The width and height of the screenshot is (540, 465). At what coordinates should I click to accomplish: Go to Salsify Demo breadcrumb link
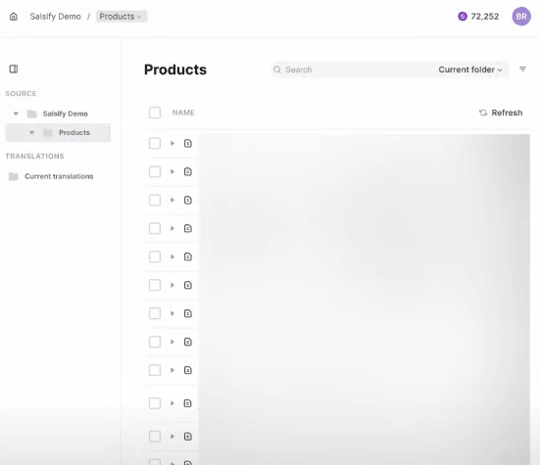(55, 17)
